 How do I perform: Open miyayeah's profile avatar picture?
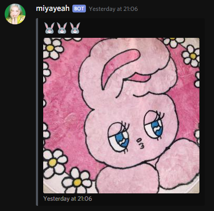click(15, 14)
